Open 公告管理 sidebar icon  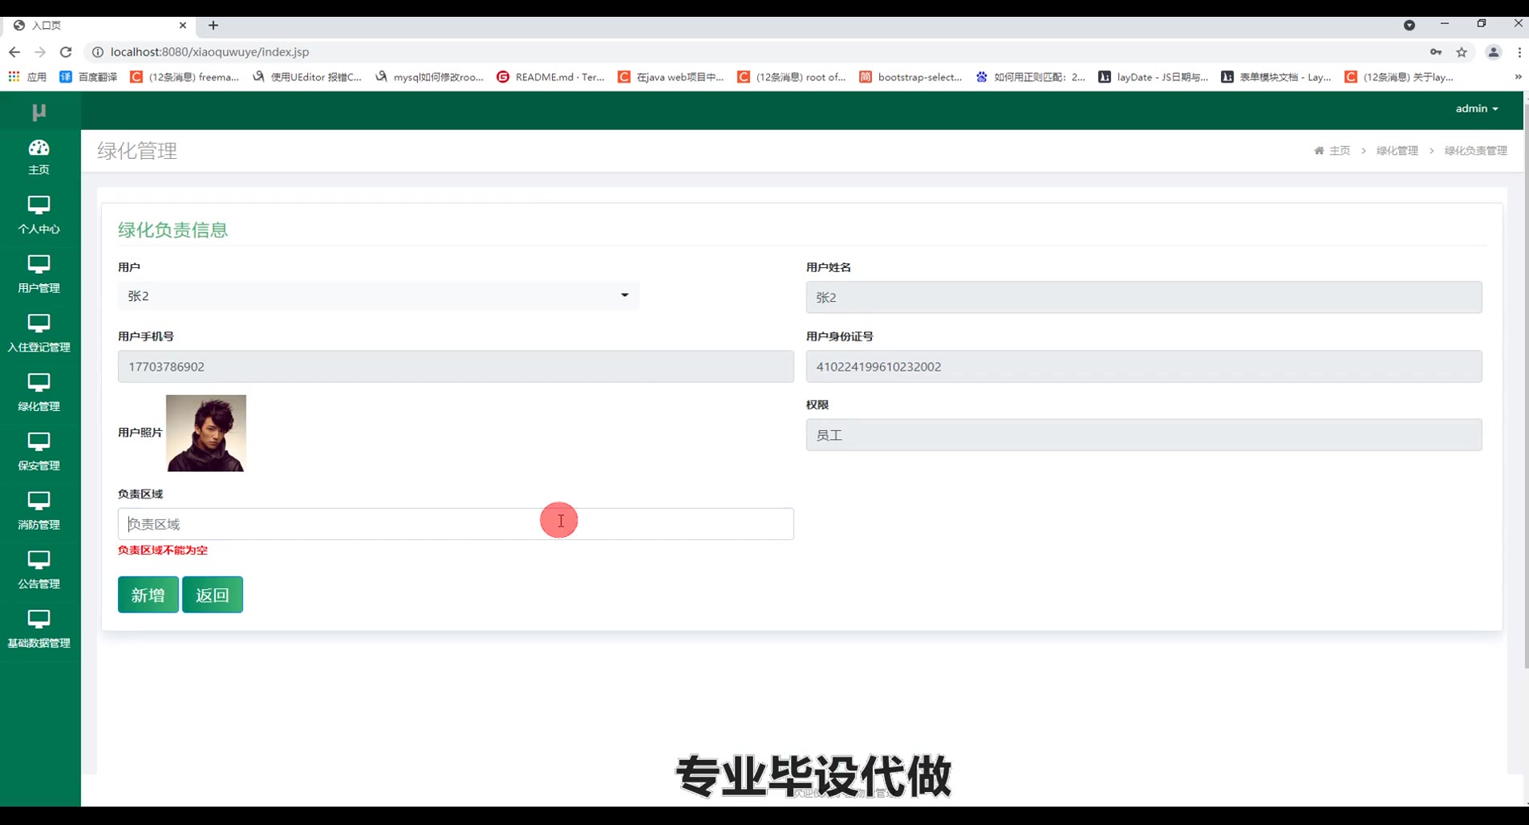(x=39, y=560)
